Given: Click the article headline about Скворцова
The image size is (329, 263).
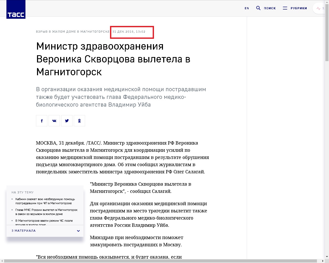Looking at the screenshot, I should coord(113,59).
